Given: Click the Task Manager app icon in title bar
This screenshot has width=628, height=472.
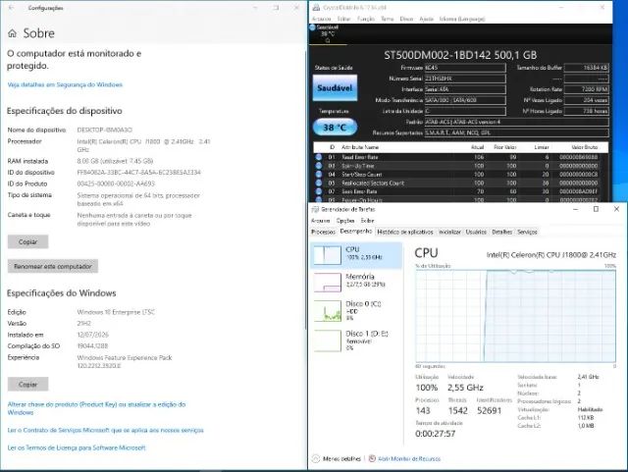Looking at the screenshot, I should 315,209.
